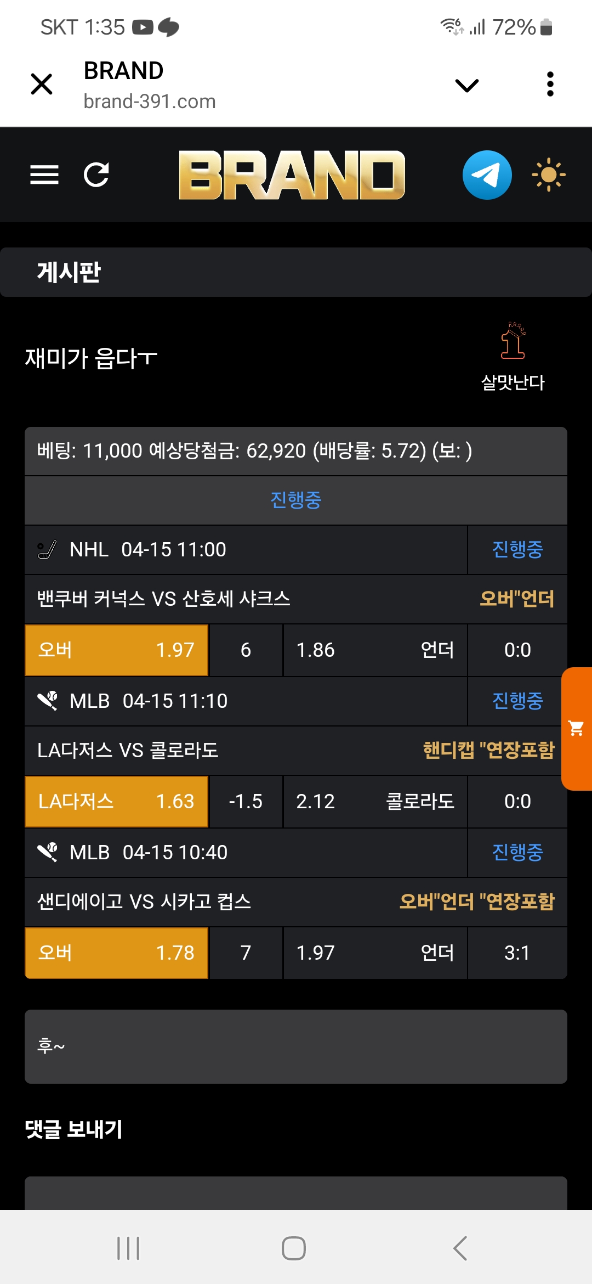The height and width of the screenshot is (1284, 592).
Task: Tap the Android home button
Action: pyautogui.click(x=294, y=1248)
